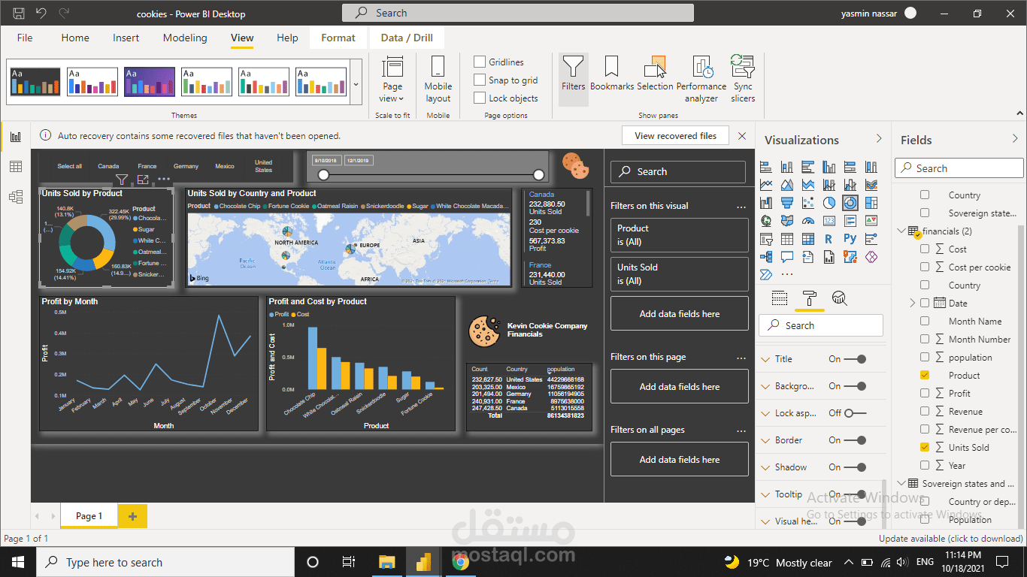Click the date slicer's right slider handle
1027x577 pixels.
538,175
